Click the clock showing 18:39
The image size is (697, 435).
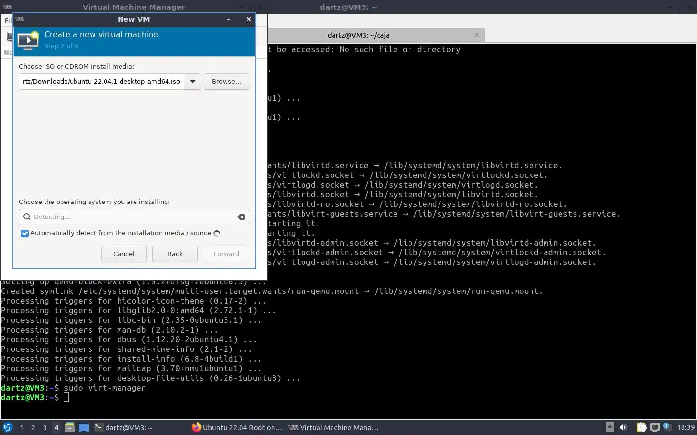click(685, 427)
